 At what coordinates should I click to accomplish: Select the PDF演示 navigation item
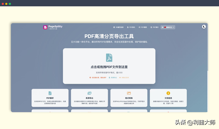pos(155,27)
